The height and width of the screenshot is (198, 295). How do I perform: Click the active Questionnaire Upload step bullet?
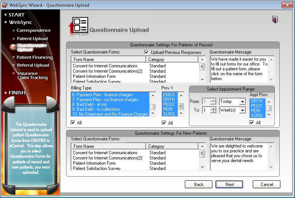coord(13,47)
